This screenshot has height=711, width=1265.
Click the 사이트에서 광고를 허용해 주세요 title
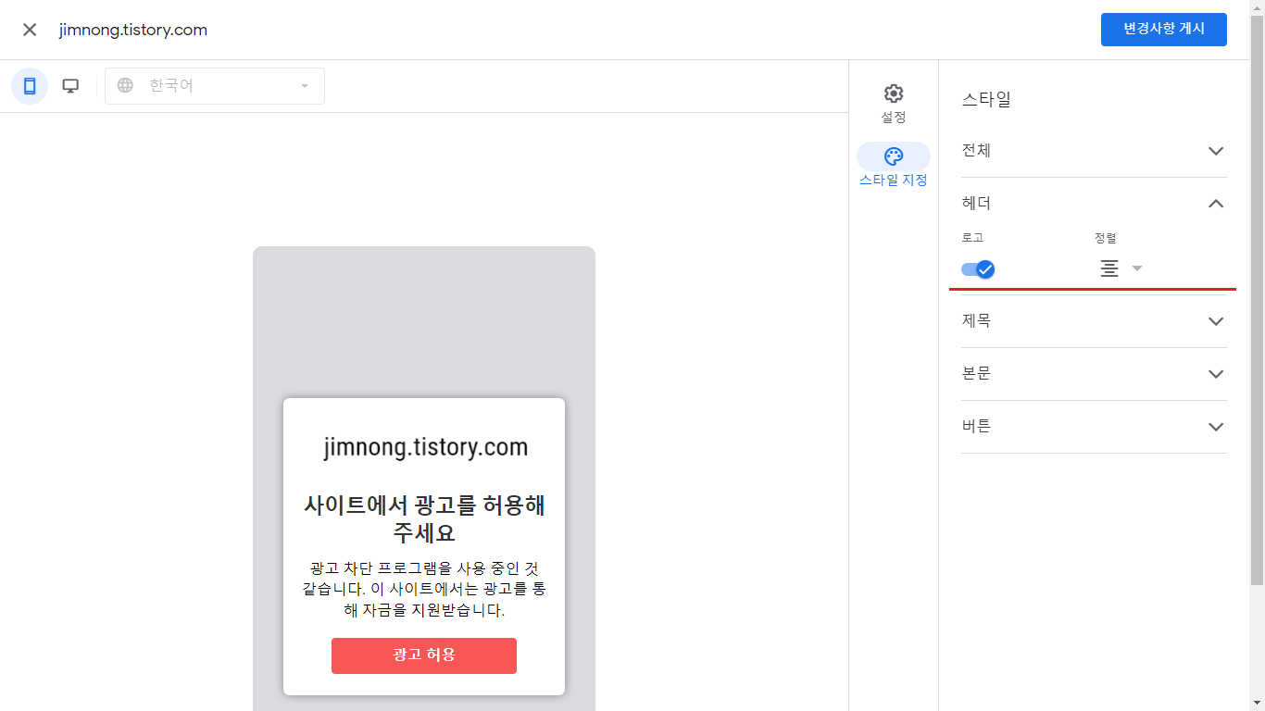(424, 519)
